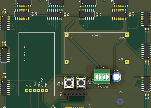Select the C4 capacitor component

(65, 14)
